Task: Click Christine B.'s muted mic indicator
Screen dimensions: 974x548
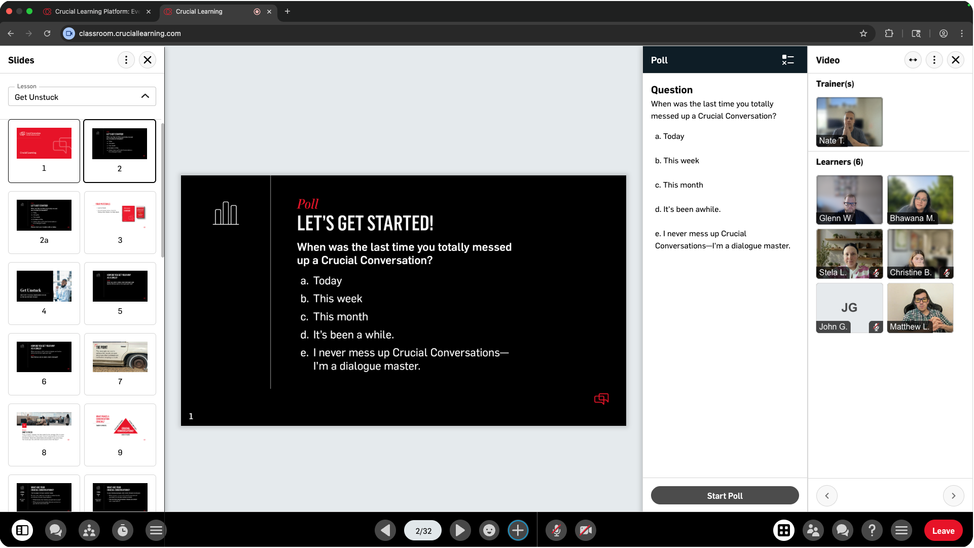Action: (947, 273)
